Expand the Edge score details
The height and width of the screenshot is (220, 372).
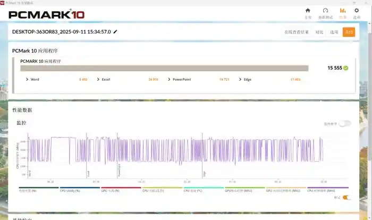click(x=240, y=79)
